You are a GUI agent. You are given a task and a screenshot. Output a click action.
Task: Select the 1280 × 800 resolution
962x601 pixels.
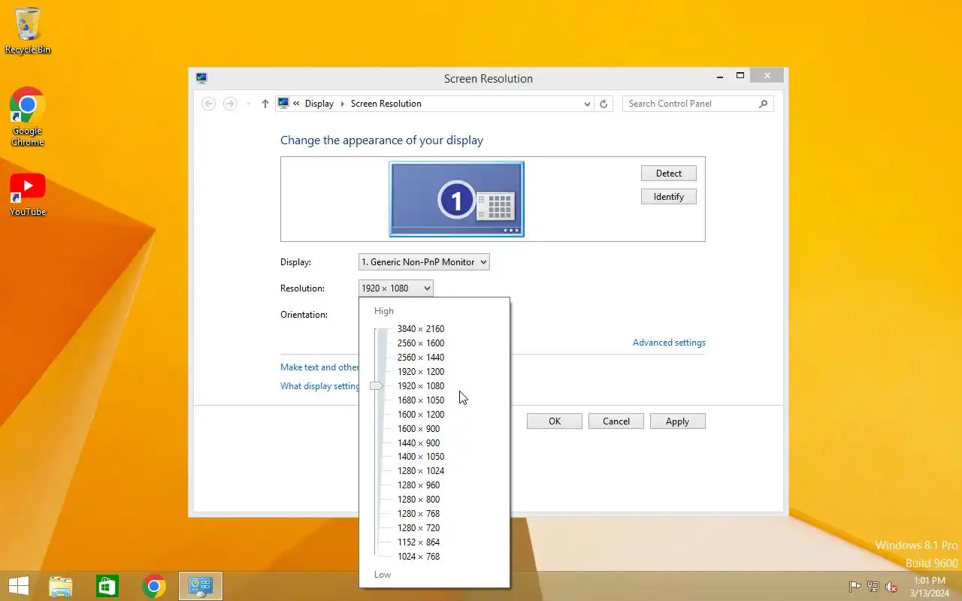(419, 500)
